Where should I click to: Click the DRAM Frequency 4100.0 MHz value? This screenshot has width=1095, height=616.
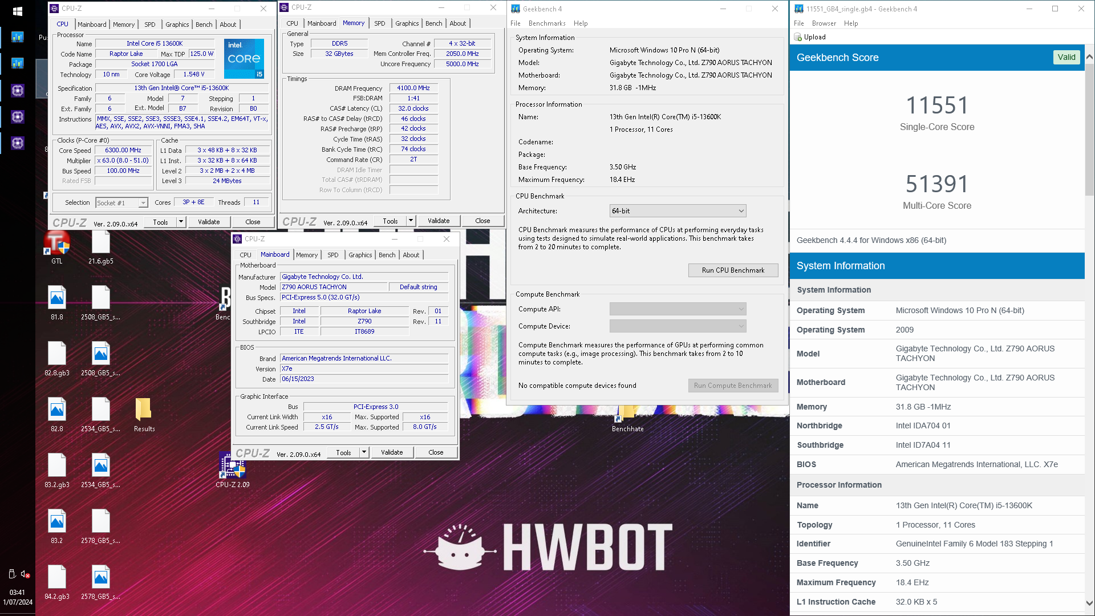coord(413,88)
